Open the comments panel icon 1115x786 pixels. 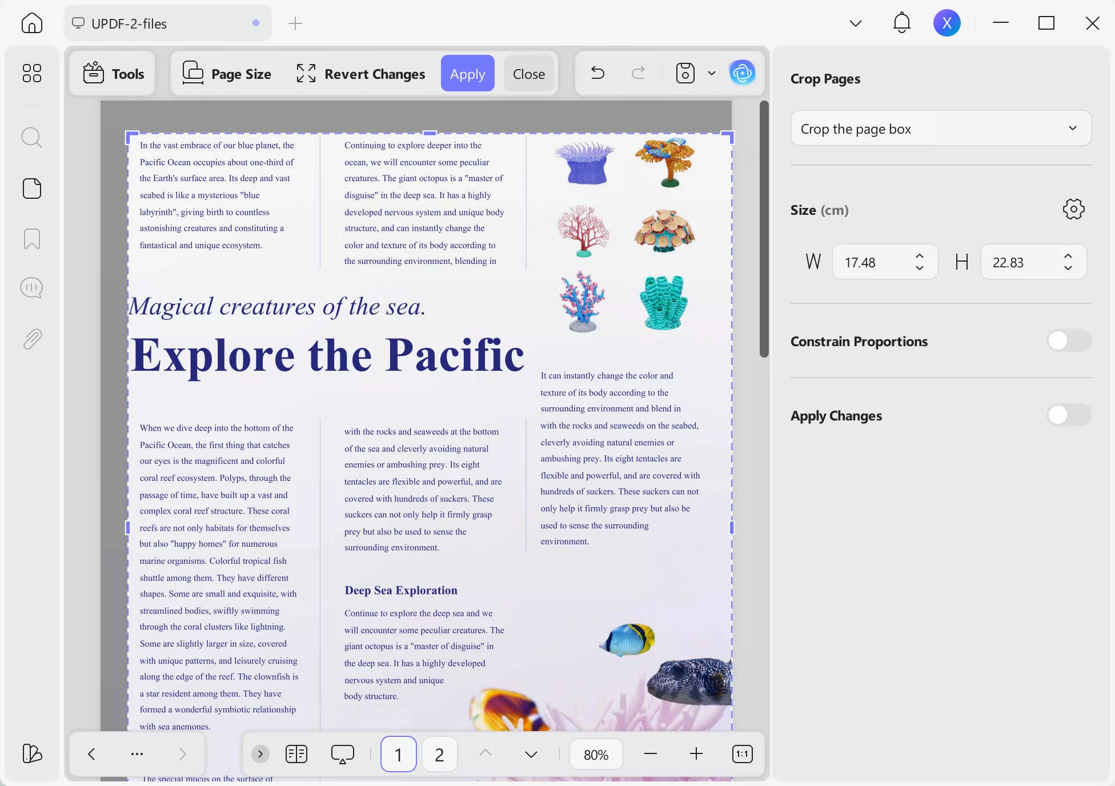click(31, 288)
